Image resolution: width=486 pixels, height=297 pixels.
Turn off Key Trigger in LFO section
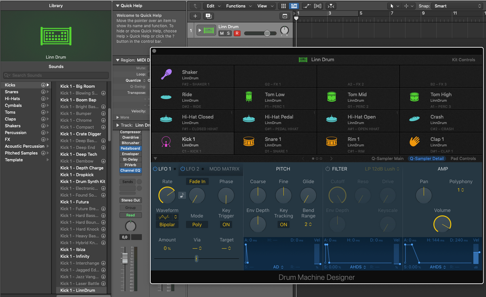(226, 224)
